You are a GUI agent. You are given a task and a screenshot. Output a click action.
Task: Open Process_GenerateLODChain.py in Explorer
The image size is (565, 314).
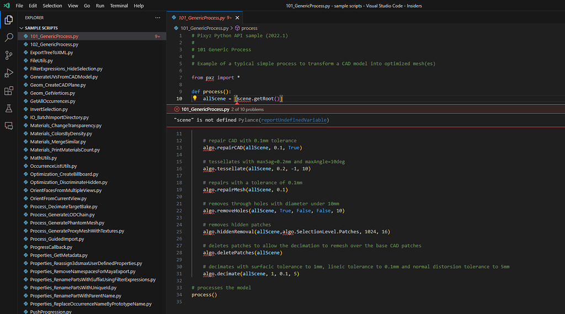tap(62, 215)
